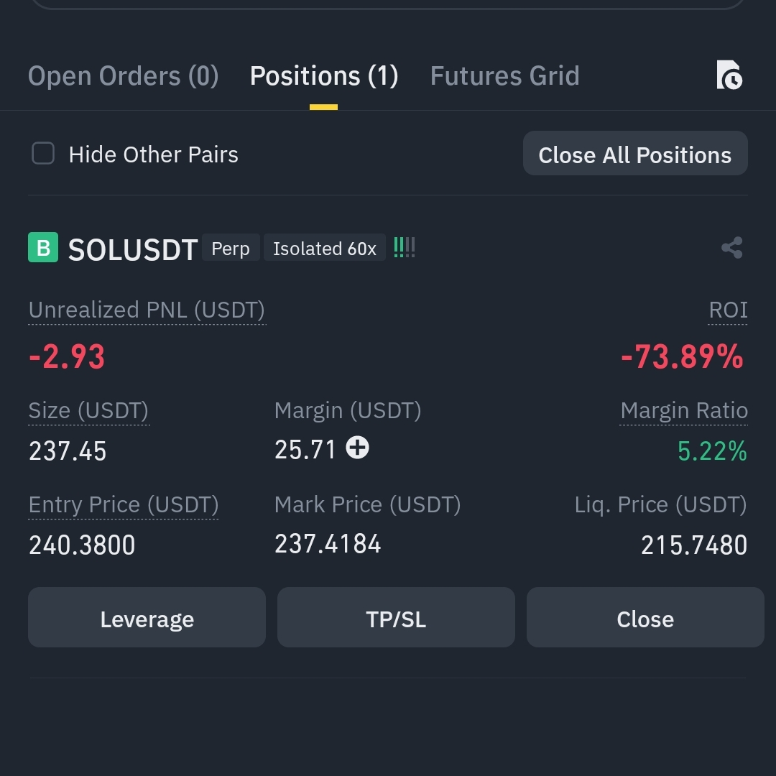Set take profit via TP/SL button
The image size is (776, 776).
point(396,618)
